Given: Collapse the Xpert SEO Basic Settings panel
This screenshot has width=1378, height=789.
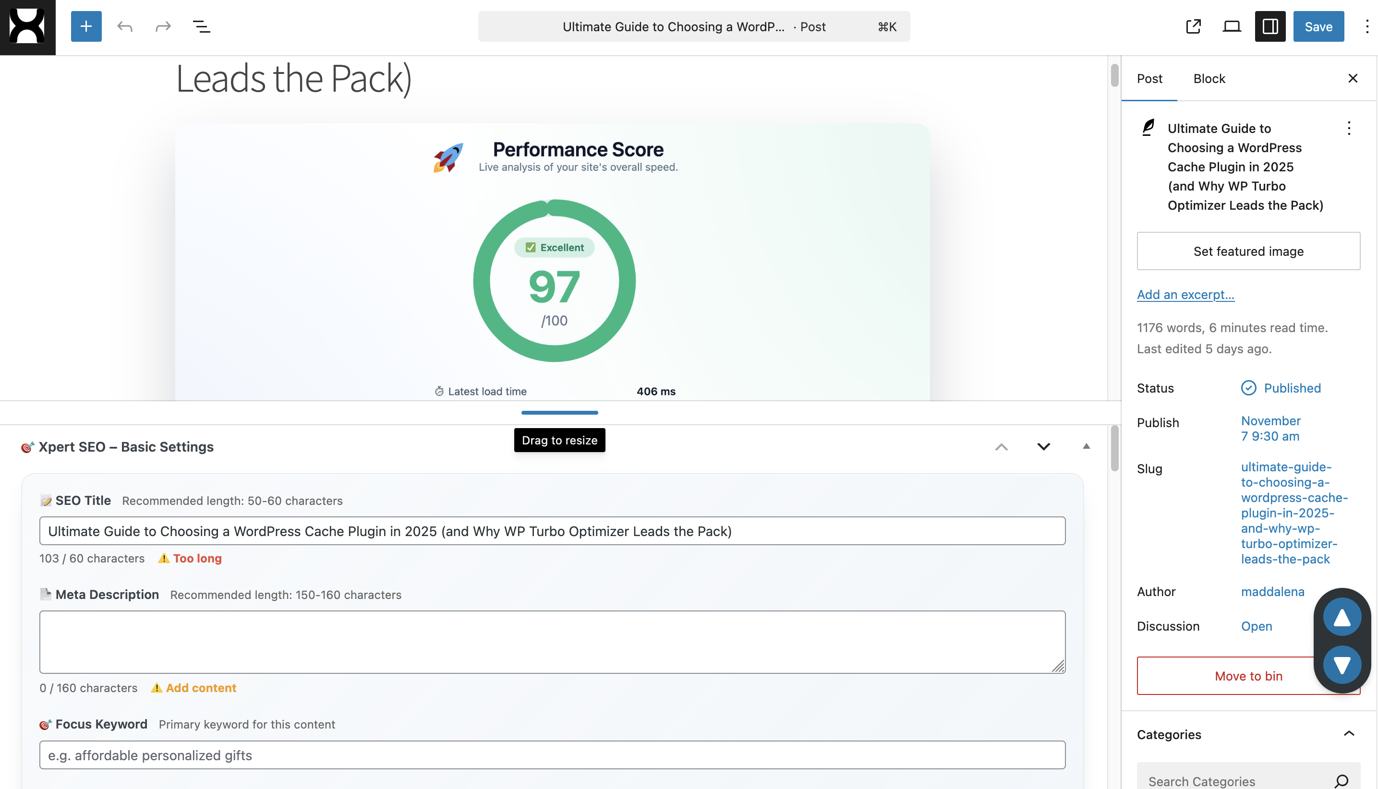Looking at the screenshot, I should pyautogui.click(x=1086, y=446).
